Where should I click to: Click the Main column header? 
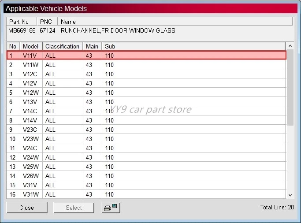click(93, 46)
